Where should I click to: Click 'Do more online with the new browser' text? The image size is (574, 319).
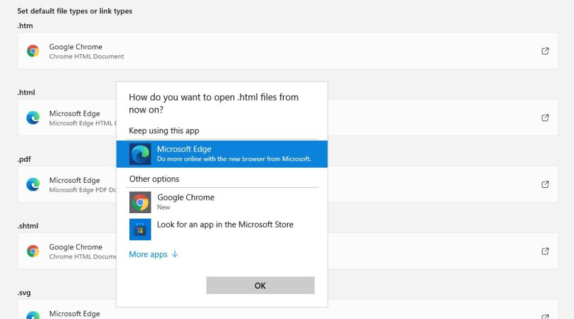pyautogui.click(x=234, y=159)
